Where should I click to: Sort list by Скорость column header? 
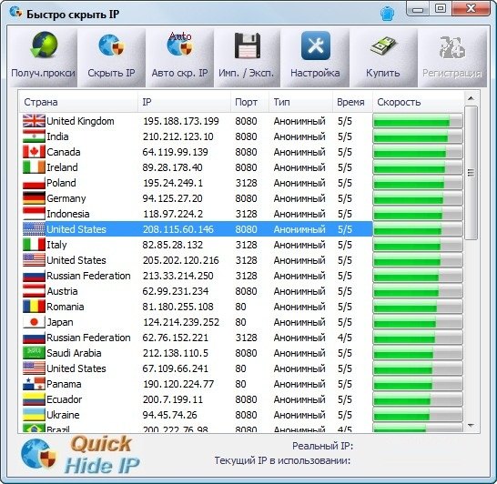coord(419,102)
